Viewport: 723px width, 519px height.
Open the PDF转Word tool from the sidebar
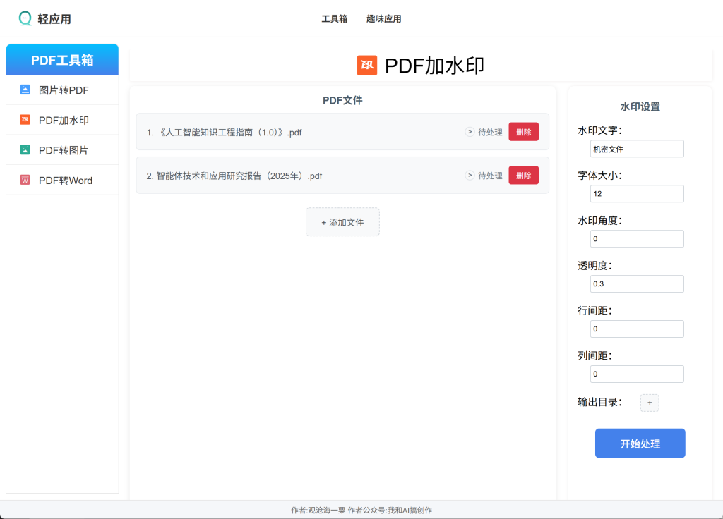tap(61, 180)
